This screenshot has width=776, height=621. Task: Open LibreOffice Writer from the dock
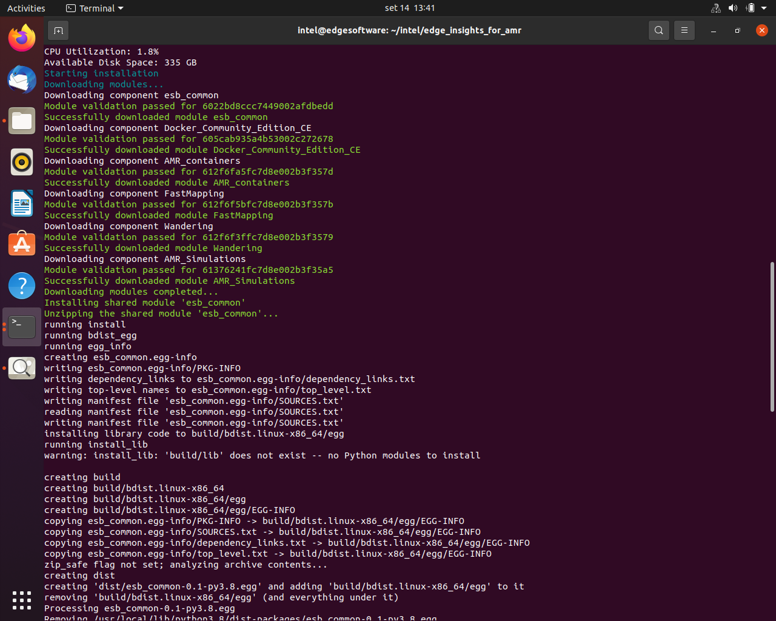22,203
